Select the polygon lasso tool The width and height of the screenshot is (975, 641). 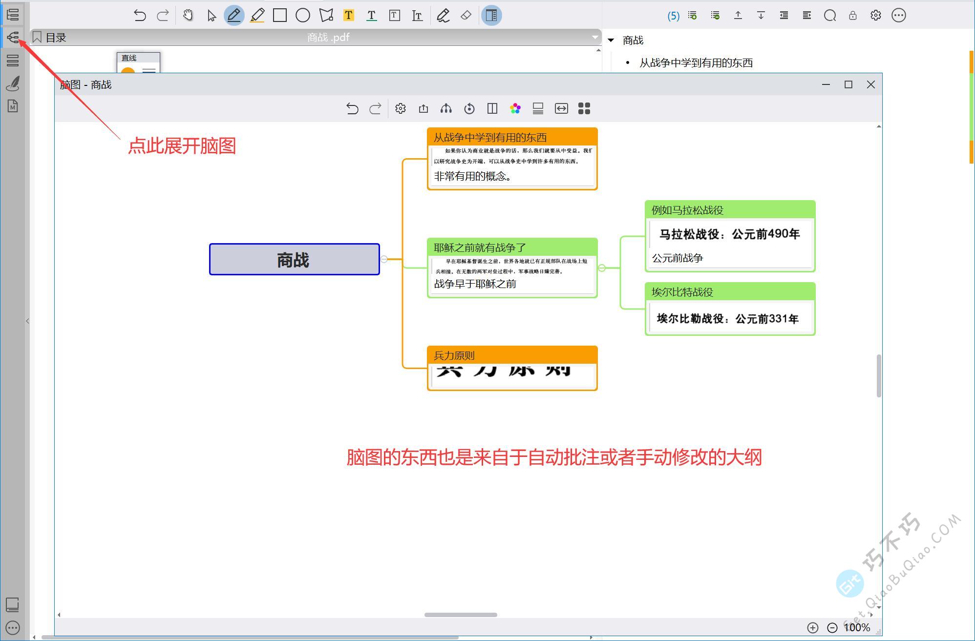(326, 16)
